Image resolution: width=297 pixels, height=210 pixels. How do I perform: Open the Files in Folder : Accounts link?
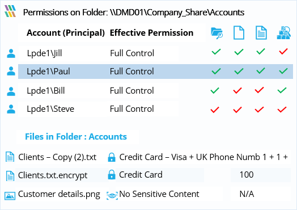76,137
